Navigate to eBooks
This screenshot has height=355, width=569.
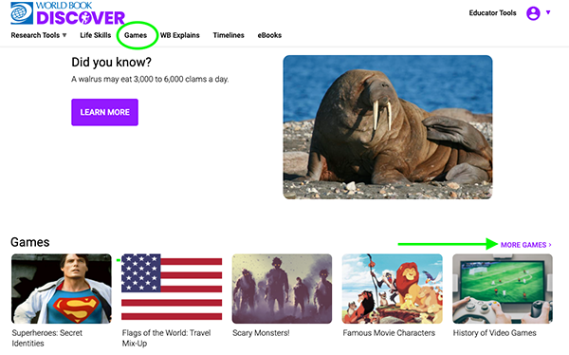click(269, 35)
